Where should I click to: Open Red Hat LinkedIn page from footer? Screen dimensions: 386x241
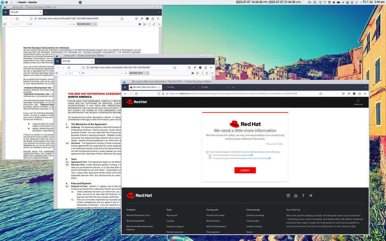(288, 196)
